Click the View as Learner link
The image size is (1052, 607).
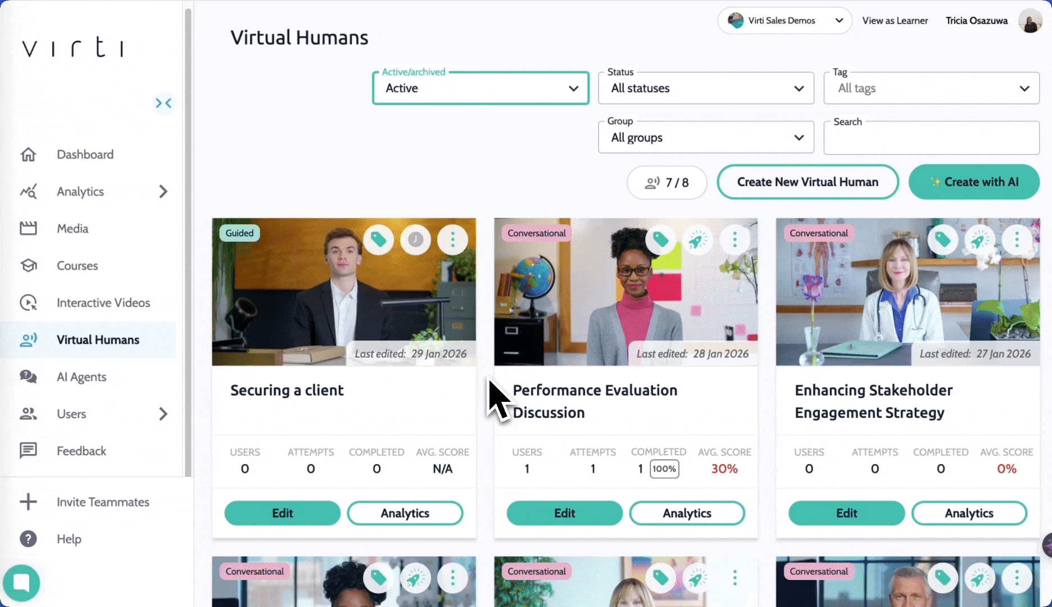tap(895, 21)
